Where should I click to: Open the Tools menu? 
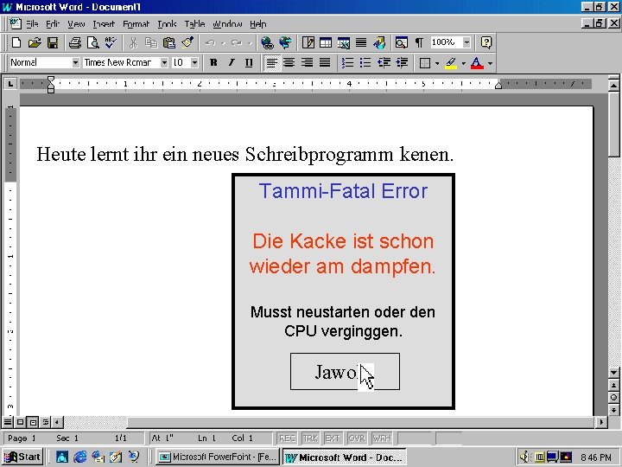(x=167, y=24)
